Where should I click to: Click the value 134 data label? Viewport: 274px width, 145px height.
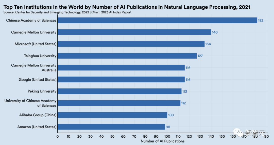point(208,44)
